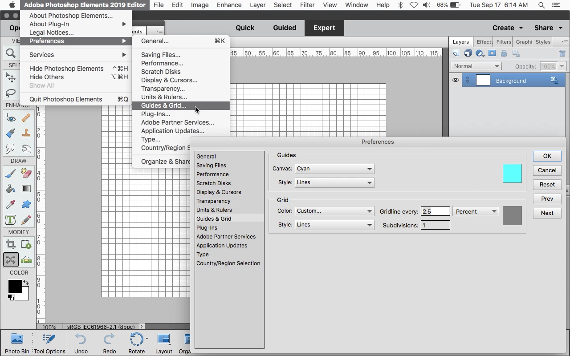Screen dimensions: 570x356
Task: Open Guides Style dropdown
Action: pos(334,182)
